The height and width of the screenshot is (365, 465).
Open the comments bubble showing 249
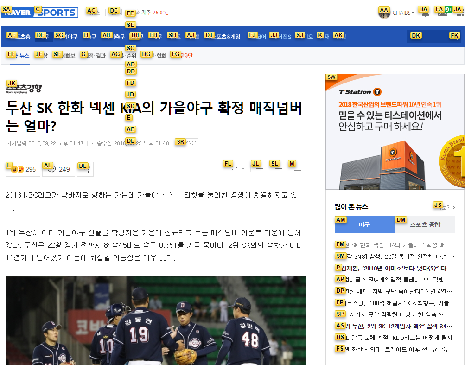point(59,169)
